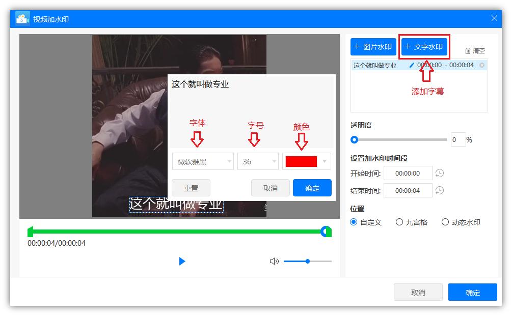Click the text box containing 这个就叫做专业
This screenshot has width=512, height=316.
[x=252, y=111]
